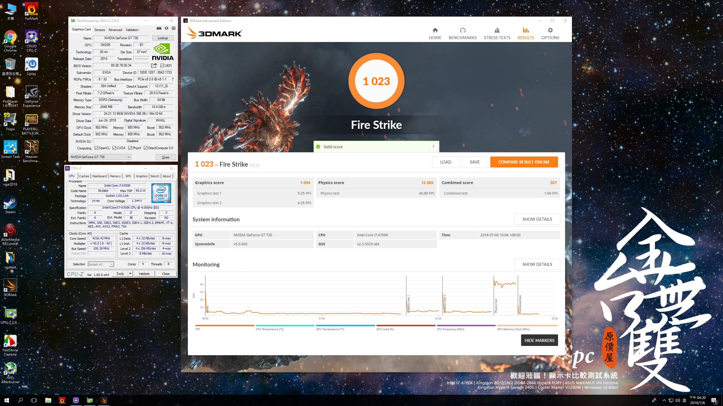Take a GPU-Z screenshot with the camera icon
The width and height of the screenshot is (723, 406).
pyautogui.click(x=159, y=28)
